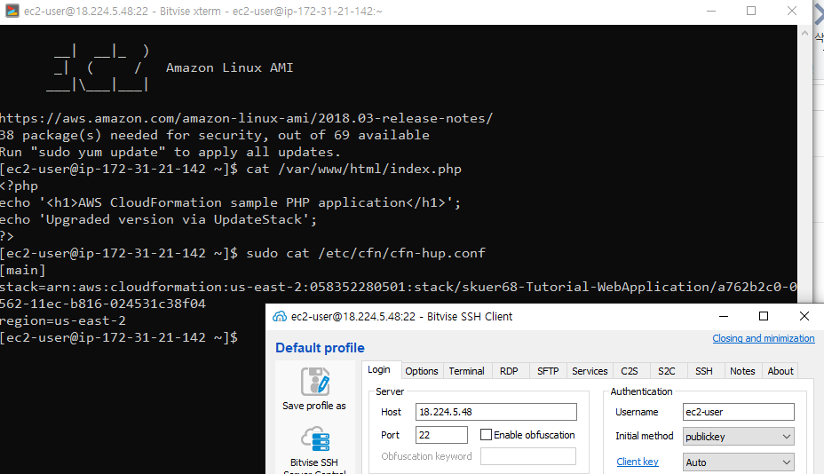The image size is (824, 474).
Task: Minimize the Bitvise SSH Client window
Action: (724, 316)
